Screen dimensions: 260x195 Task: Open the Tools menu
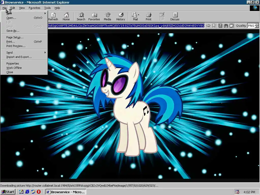coord(47,8)
